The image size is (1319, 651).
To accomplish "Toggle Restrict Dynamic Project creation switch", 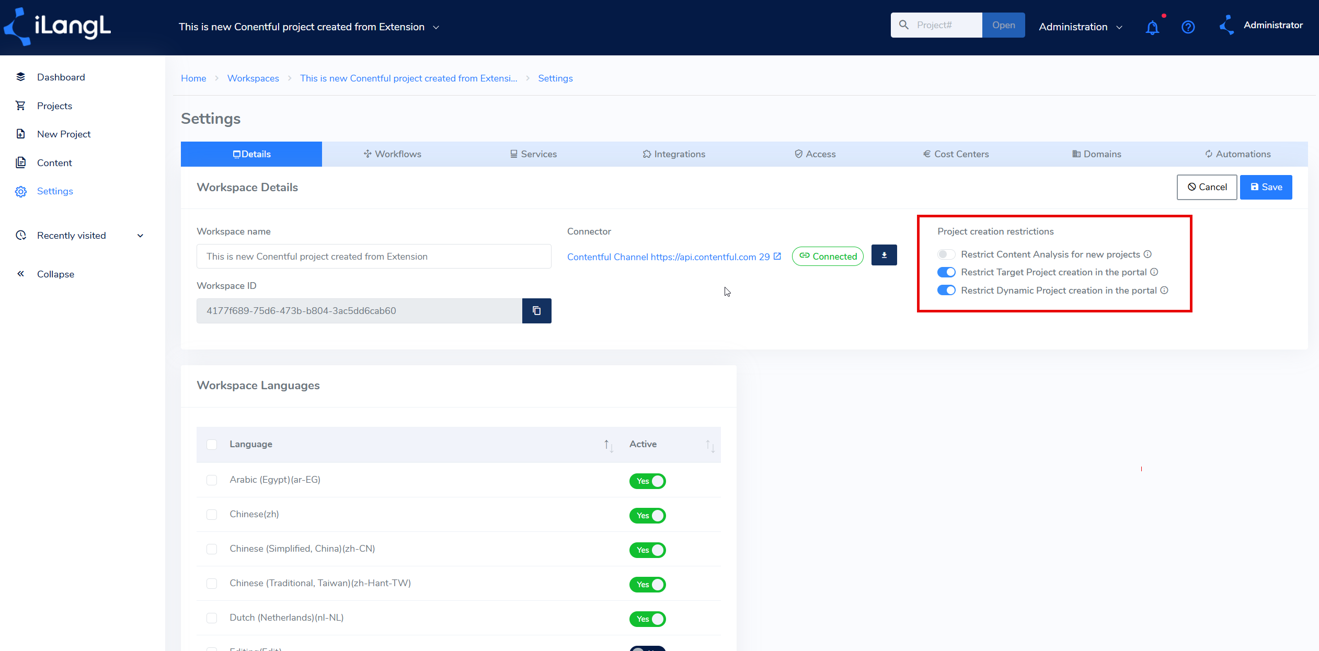I will pyautogui.click(x=946, y=290).
